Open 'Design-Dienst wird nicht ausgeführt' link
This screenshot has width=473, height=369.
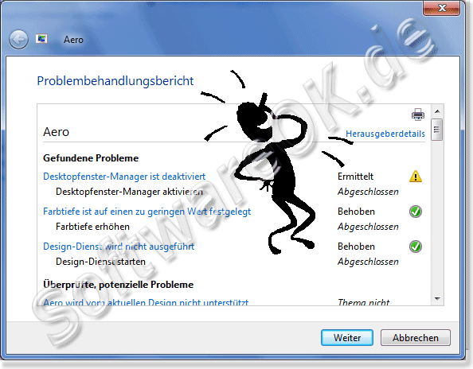[119, 247]
